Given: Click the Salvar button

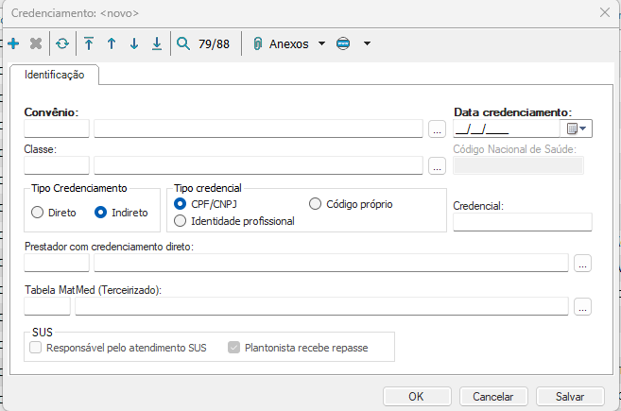Looking at the screenshot, I should click(x=570, y=397).
